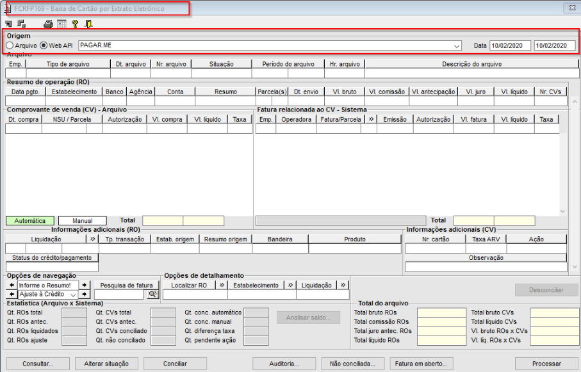Click the Total bruto ROs yellow field
This screenshot has width=581, height=372.
pos(442,312)
